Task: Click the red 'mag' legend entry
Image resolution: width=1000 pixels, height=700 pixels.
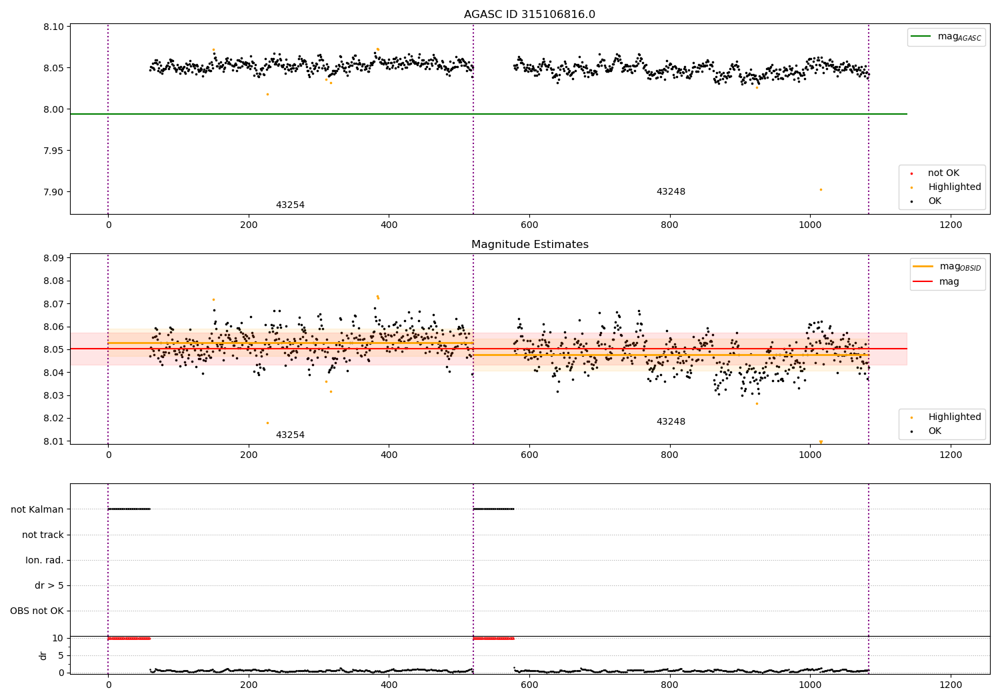Action: click(x=937, y=282)
